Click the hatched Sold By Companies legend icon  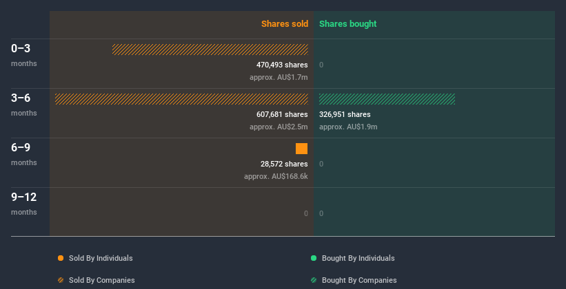tap(61, 280)
